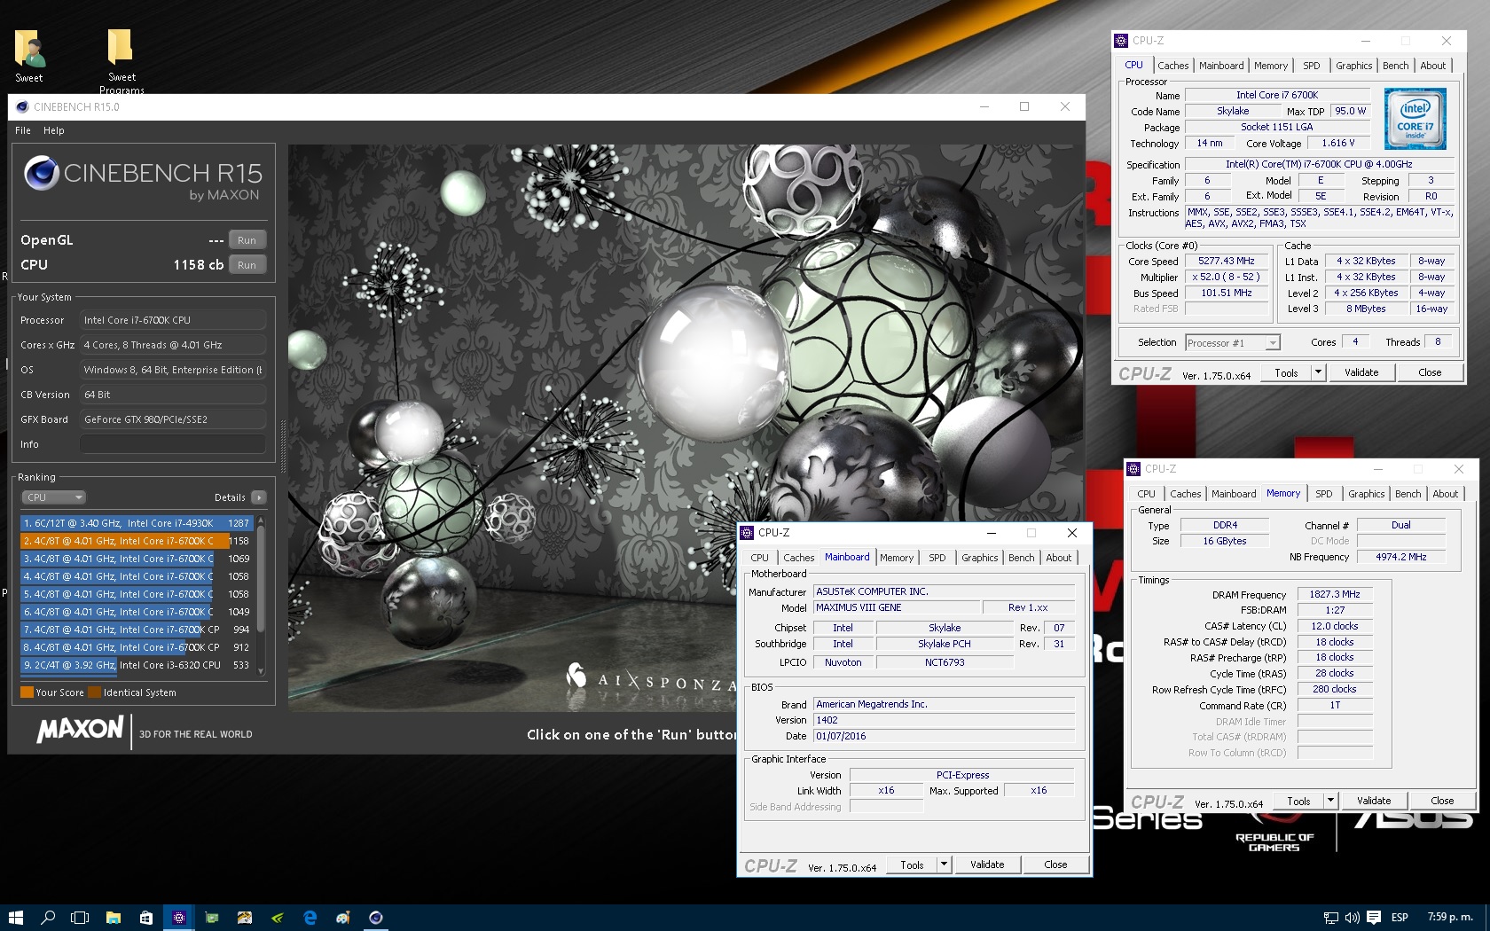Screen dimensions: 1490x931
Task: Click the motherboard model MAXIMUS VIII GENE
Action: pos(897,608)
